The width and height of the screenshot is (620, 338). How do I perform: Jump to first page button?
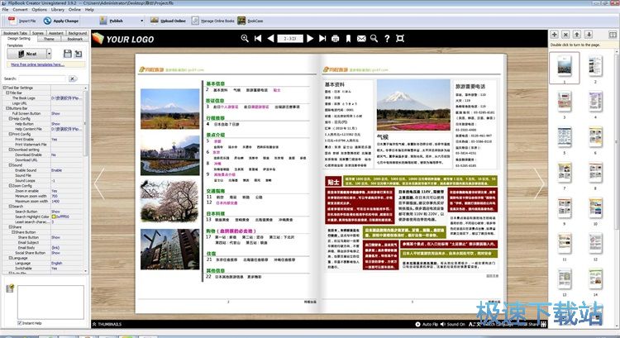click(258, 38)
